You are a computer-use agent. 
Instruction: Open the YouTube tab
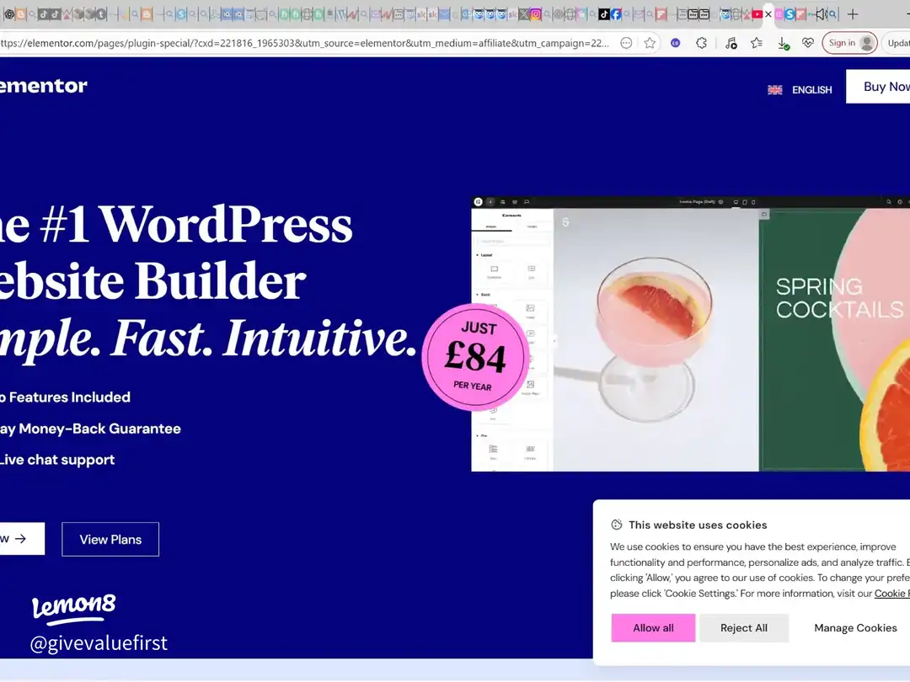[757, 14]
